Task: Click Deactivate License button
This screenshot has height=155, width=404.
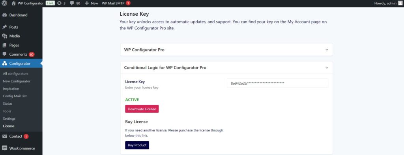Action: click(142, 109)
